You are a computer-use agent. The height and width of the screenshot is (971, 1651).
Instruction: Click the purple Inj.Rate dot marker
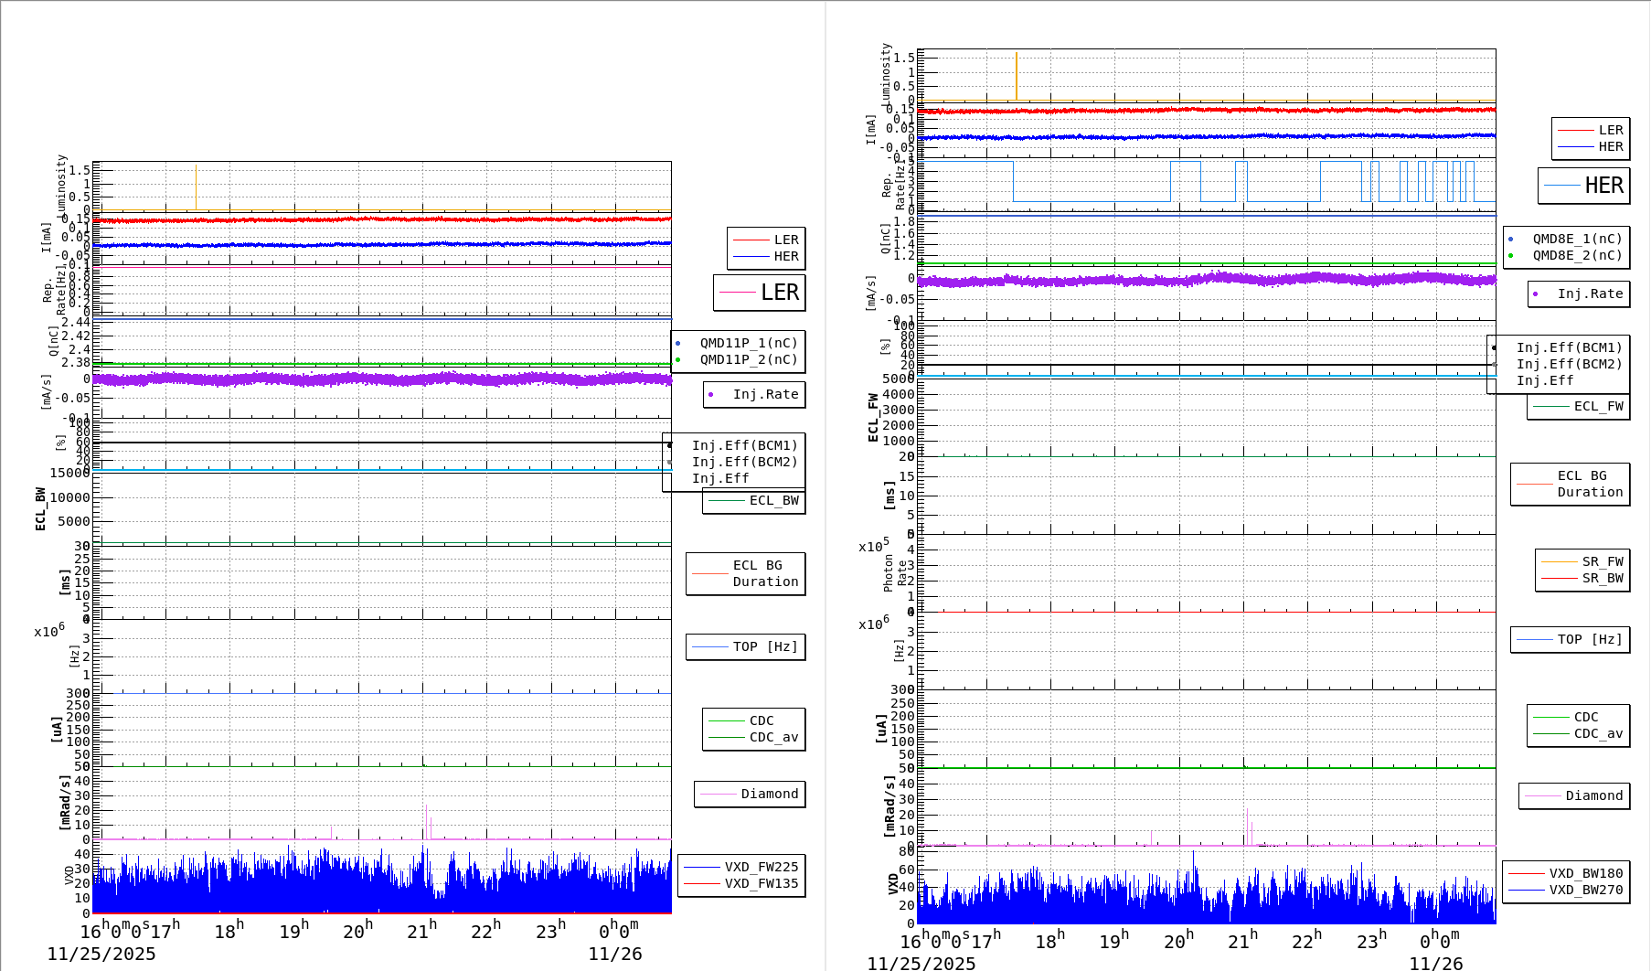click(x=712, y=394)
